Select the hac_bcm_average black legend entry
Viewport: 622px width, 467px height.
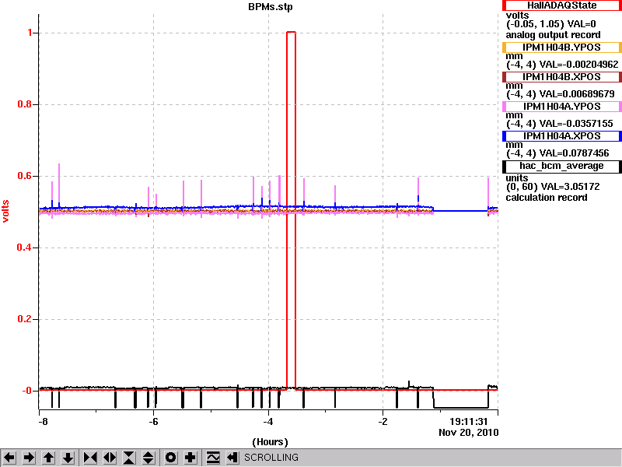click(x=561, y=166)
